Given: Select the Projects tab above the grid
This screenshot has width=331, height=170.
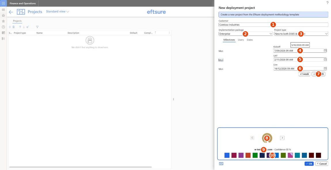Looking at the screenshot, I should click(17, 21).
